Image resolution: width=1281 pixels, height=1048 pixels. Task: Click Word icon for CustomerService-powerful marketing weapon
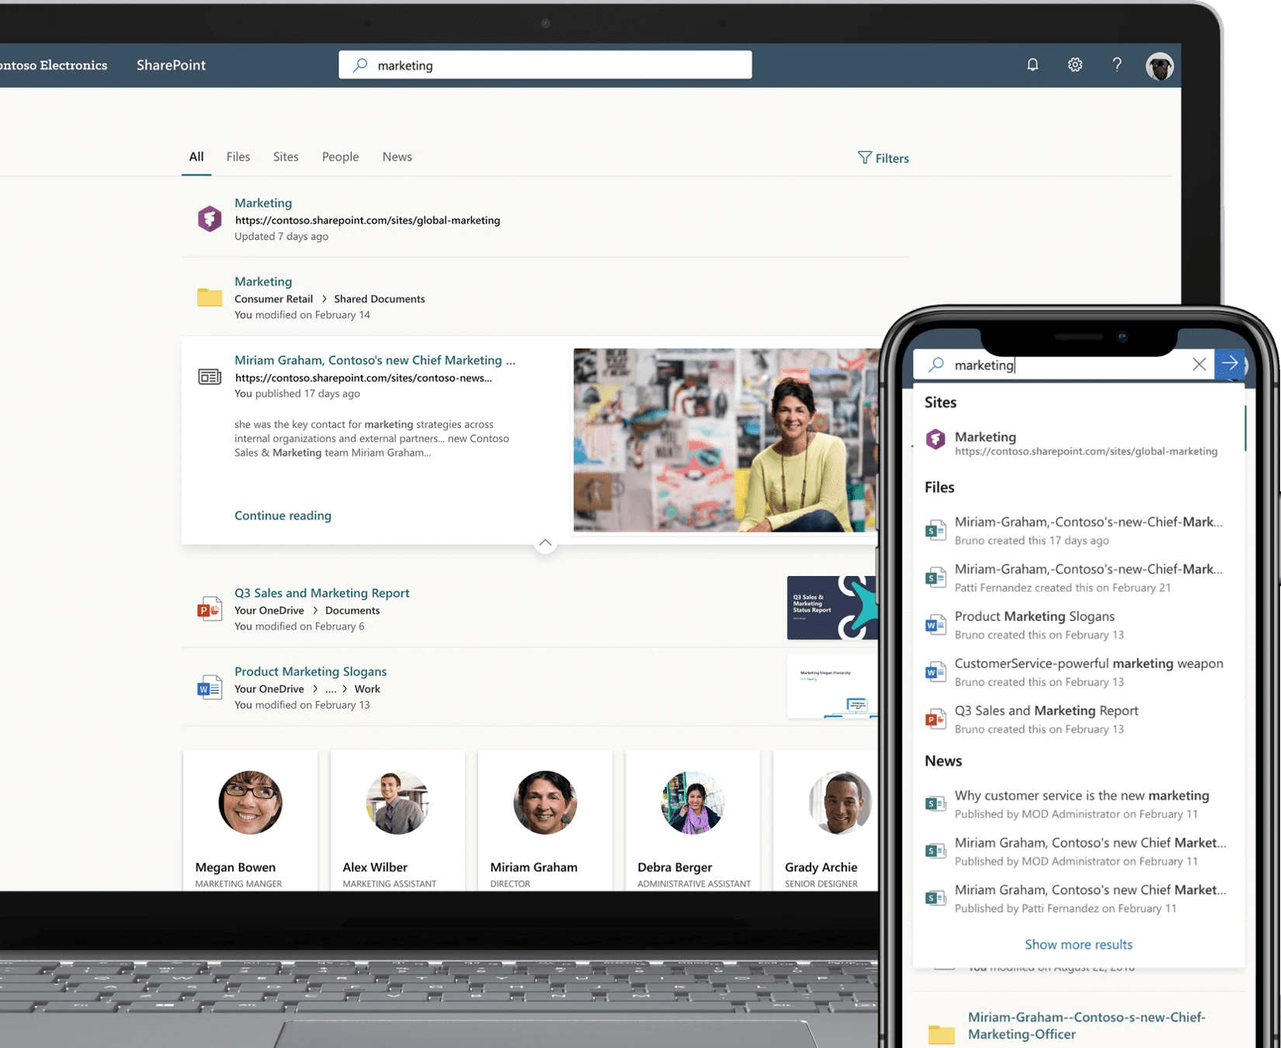pyautogui.click(x=936, y=672)
